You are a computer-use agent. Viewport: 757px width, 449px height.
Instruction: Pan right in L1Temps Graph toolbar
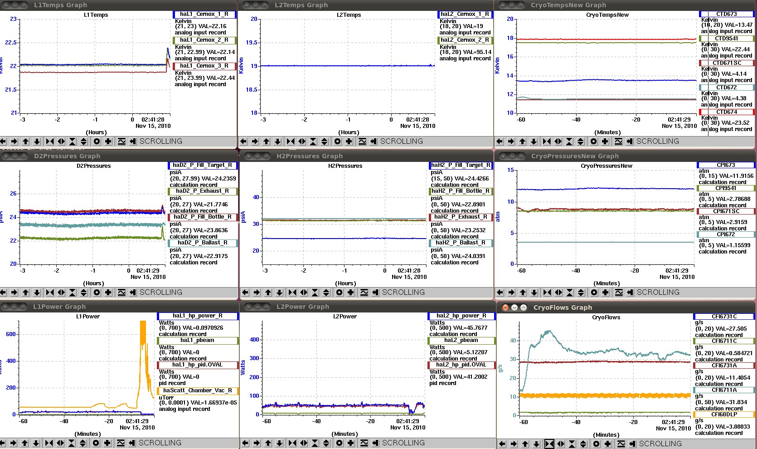pos(14,142)
